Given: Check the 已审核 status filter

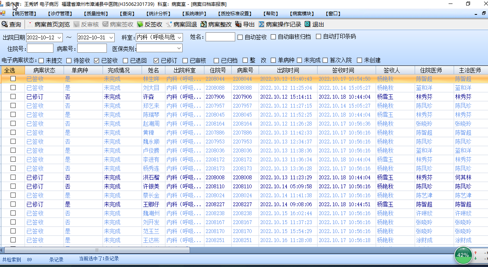Looking at the screenshot, I should (x=185, y=60).
